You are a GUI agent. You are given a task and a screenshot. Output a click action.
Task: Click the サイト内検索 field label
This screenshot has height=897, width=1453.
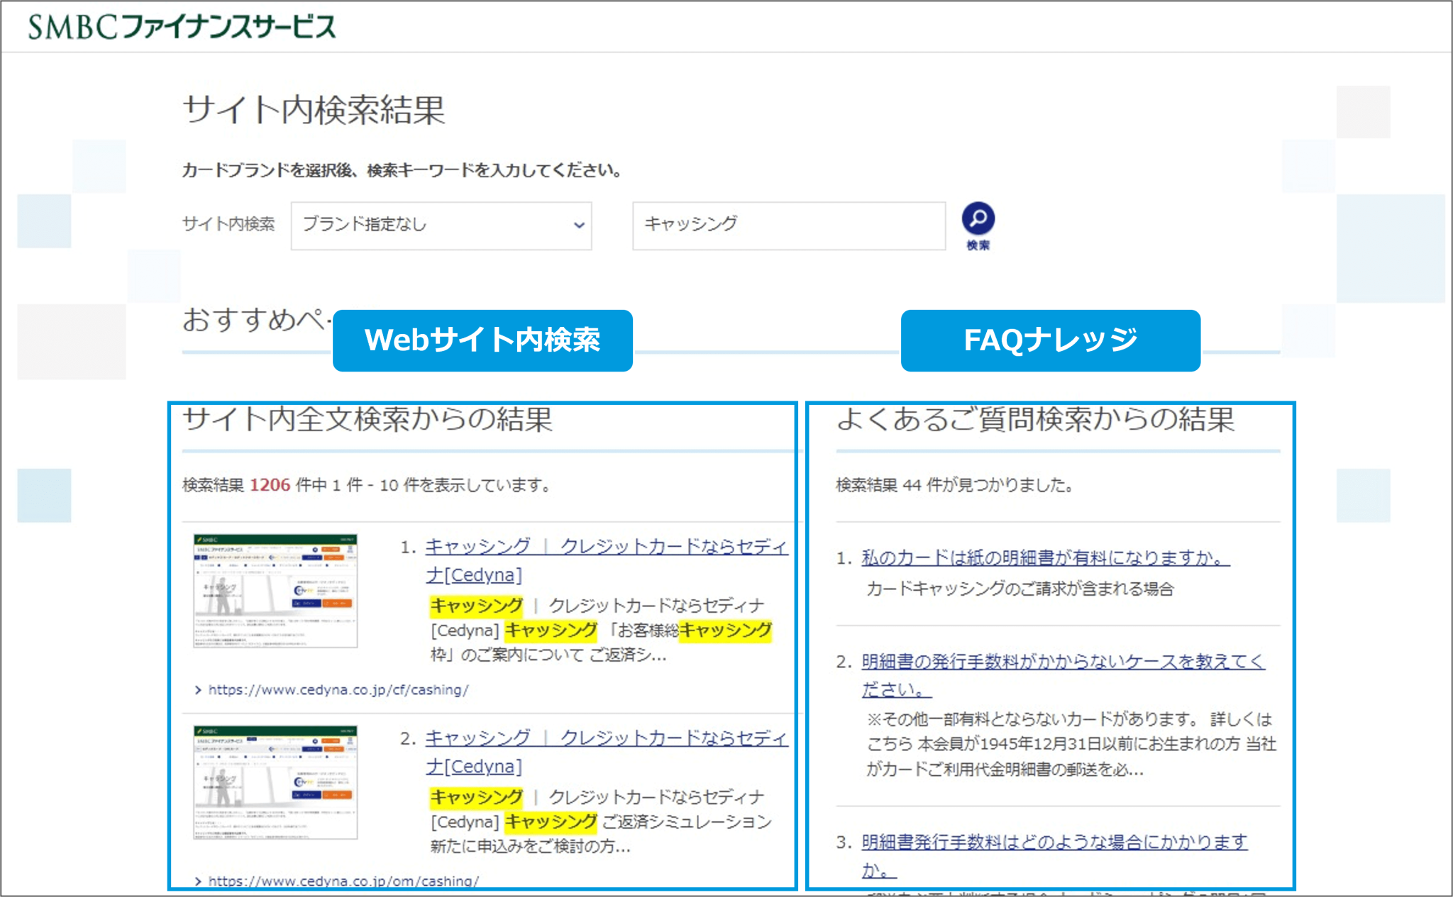pyautogui.click(x=228, y=224)
